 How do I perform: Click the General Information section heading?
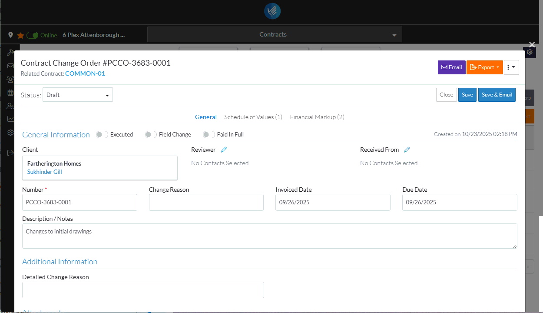(56, 135)
